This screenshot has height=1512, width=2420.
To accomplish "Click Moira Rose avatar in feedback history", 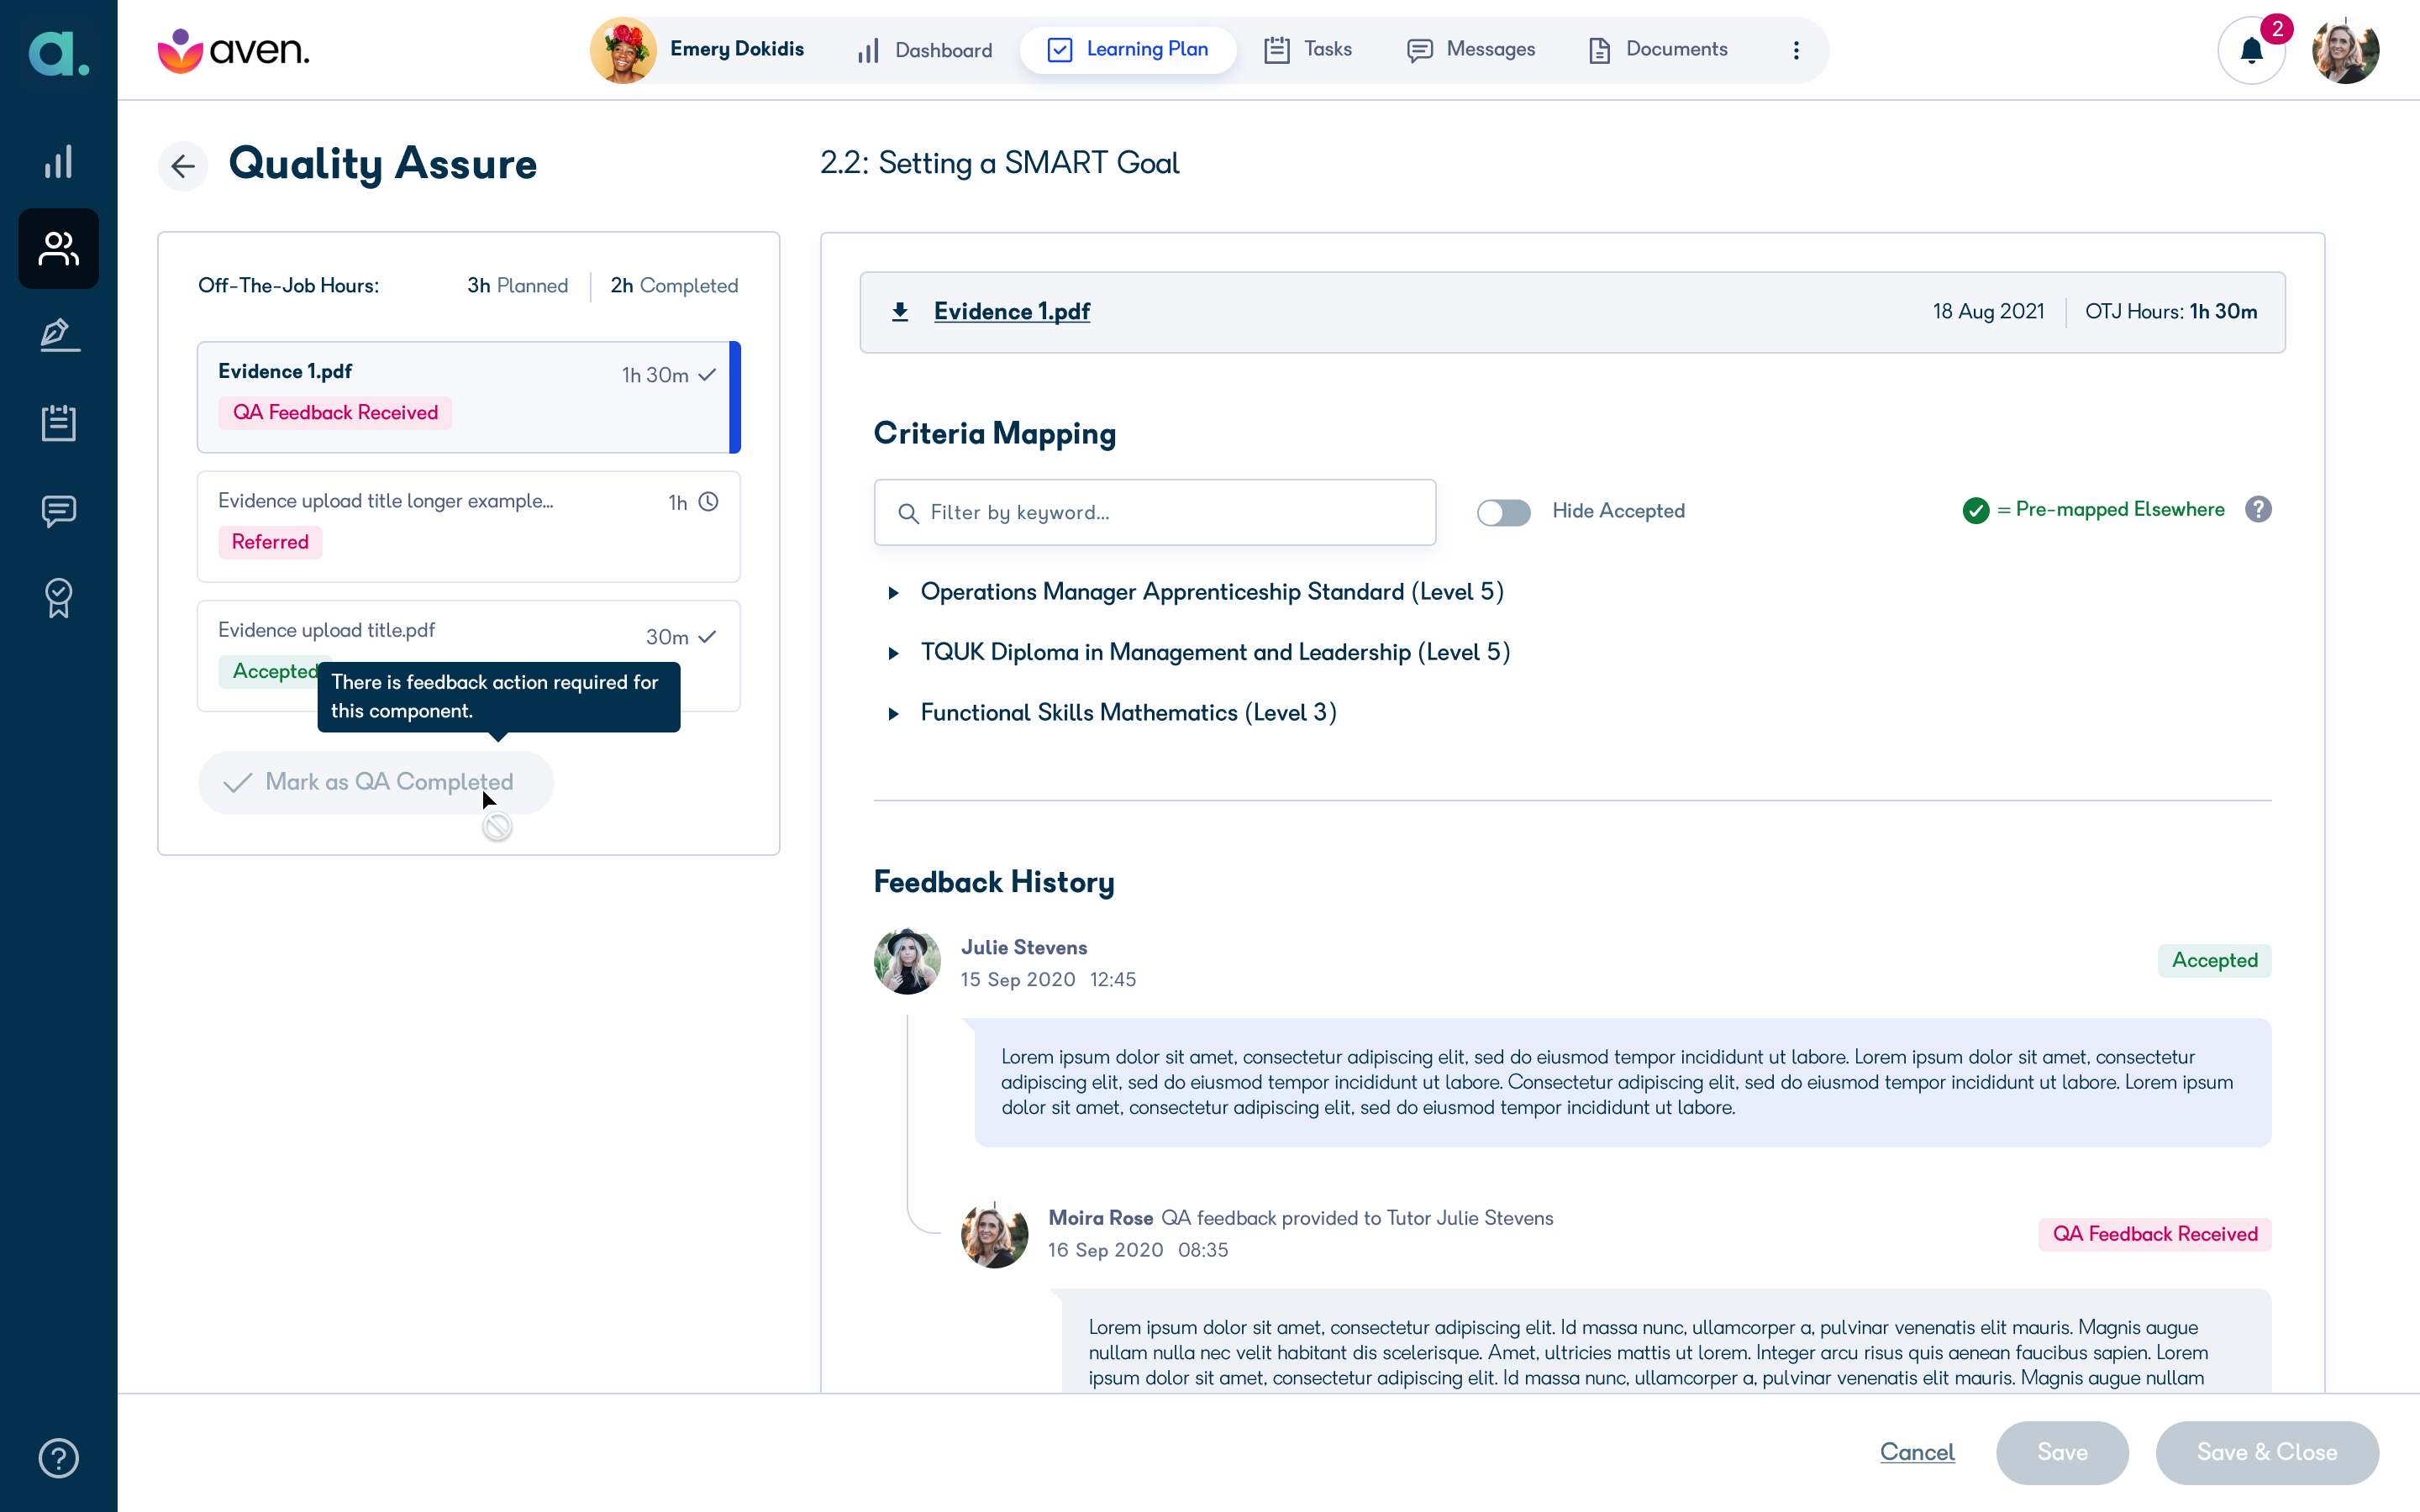I will pyautogui.click(x=994, y=1234).
